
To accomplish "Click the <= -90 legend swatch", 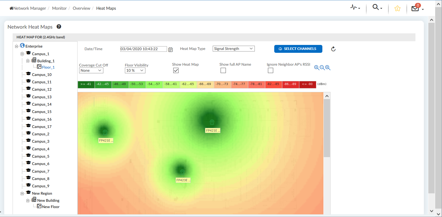I will point(307,84).
